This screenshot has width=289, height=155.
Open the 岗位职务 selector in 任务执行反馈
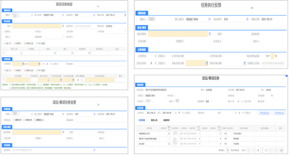click(247, 19)
